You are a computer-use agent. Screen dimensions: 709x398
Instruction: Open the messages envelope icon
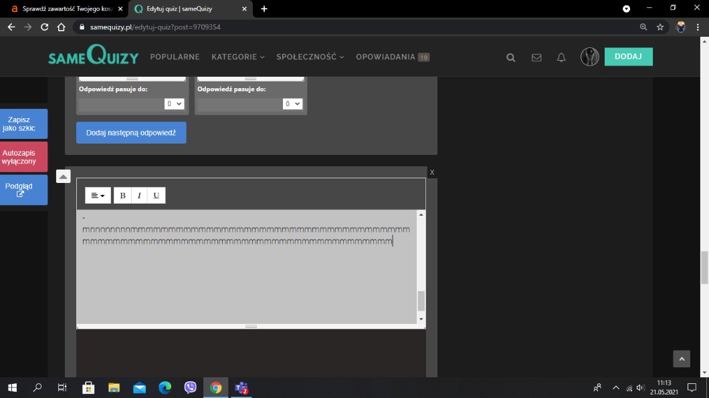(536, 57)
